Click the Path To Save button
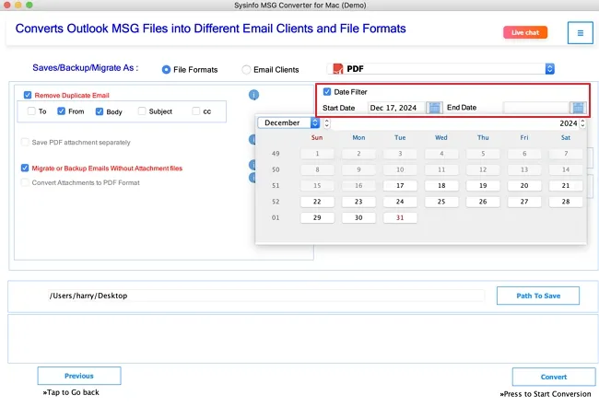Screen dimensions: 599x407 coord(537,296)
